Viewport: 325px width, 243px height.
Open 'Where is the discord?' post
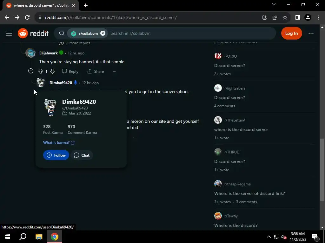236,225
